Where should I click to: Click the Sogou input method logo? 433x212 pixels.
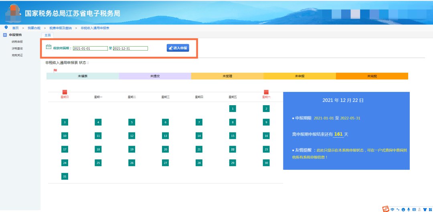386,209
